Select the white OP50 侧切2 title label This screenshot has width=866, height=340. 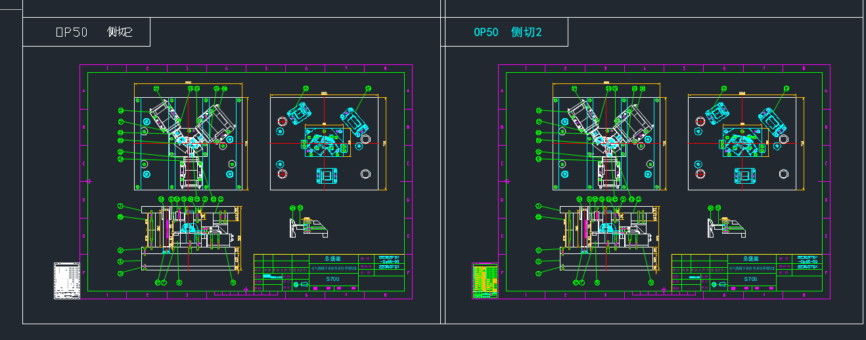tap(94, 32)
